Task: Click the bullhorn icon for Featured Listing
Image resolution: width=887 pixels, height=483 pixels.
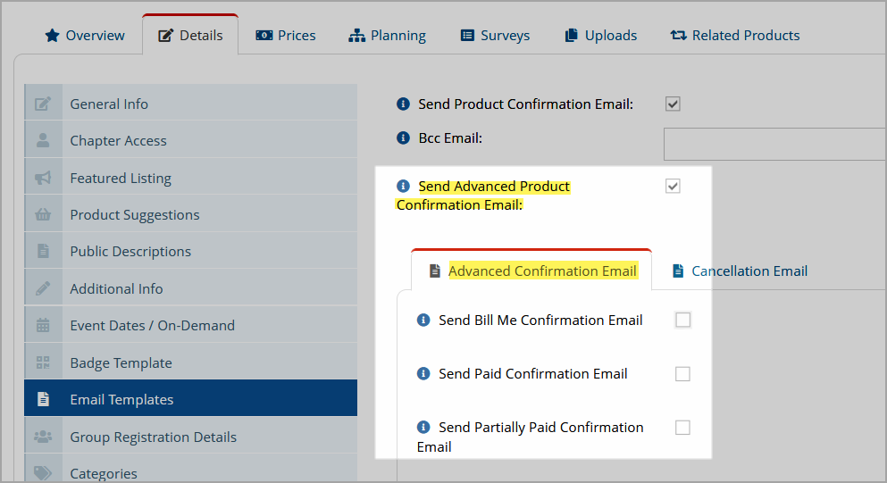Action: (x=43, y=178)
